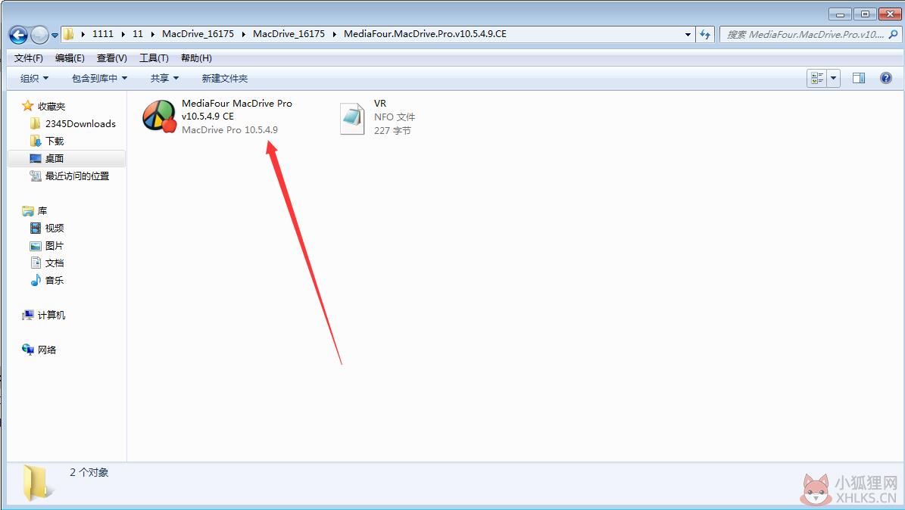Go to MediaFour.MacDrive.Pro.v10.5.4.9.CE breadcrumb
Image resolution: width=905 pixels, height=510 pixels.
pyautogui.click(x=425, y=34)
